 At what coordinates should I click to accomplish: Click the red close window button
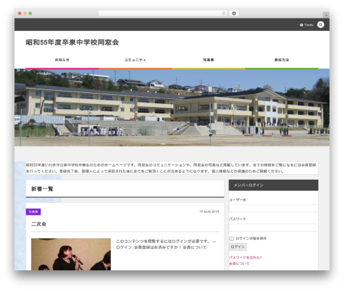(20, 13)
